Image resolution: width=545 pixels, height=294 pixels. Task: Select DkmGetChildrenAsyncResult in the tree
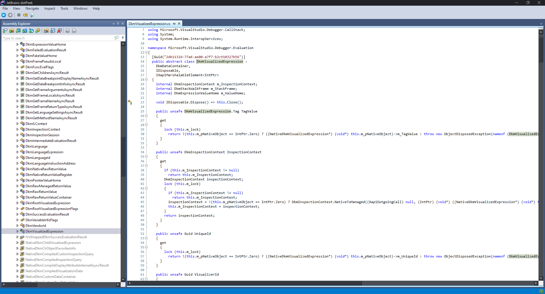click(47, 73)
